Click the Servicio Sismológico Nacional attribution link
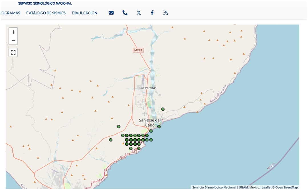The image size is (308, 190). (214, 187)
